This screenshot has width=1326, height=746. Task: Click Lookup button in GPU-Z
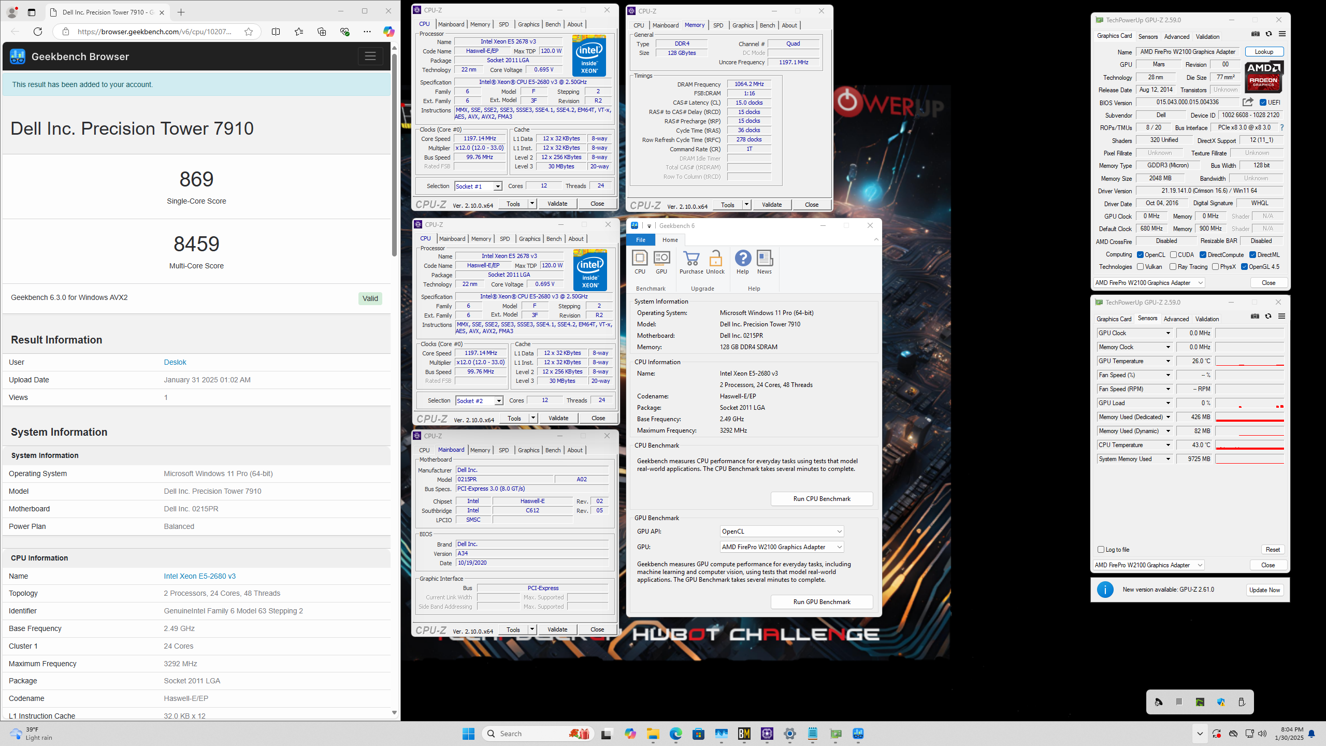coord(1264,52)
